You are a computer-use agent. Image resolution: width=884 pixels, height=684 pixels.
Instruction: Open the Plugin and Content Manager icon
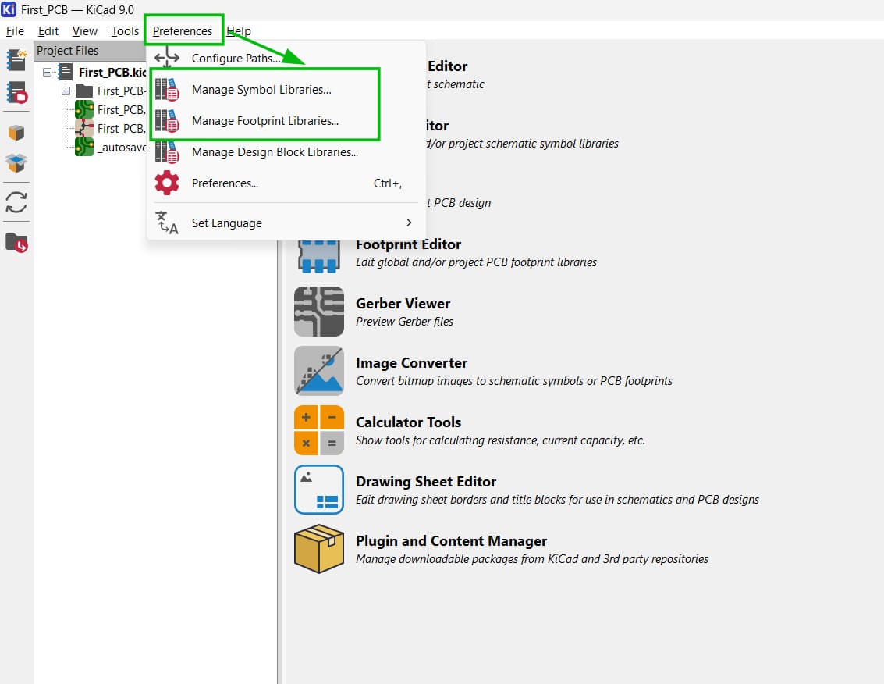(x=318, y=549)
